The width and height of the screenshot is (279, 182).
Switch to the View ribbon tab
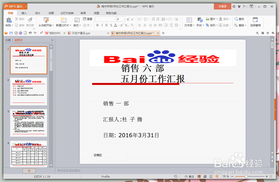click(x=97, y=13)
